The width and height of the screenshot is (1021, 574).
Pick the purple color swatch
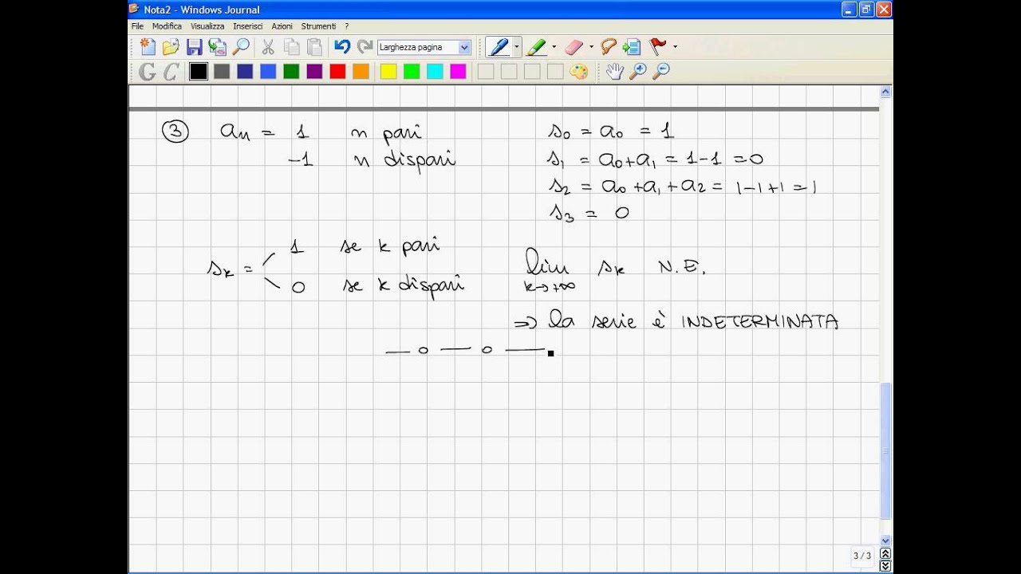pyautogui.click(x=314, y=72)
